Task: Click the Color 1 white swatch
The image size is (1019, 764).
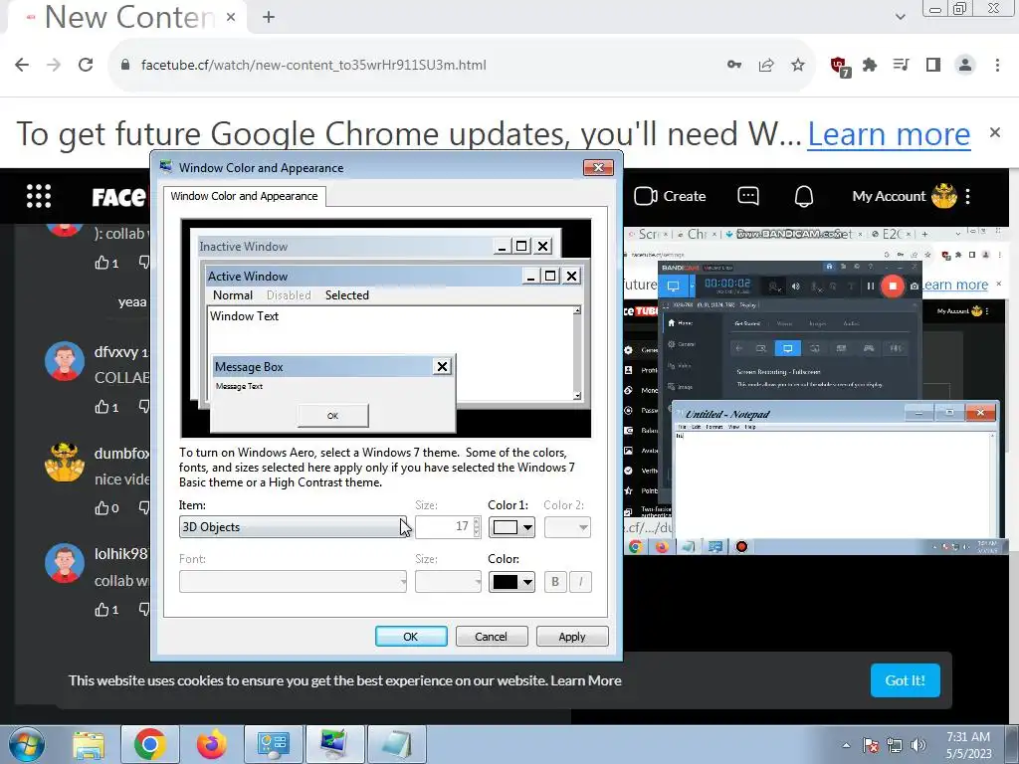Action: [x=505, y=527]
